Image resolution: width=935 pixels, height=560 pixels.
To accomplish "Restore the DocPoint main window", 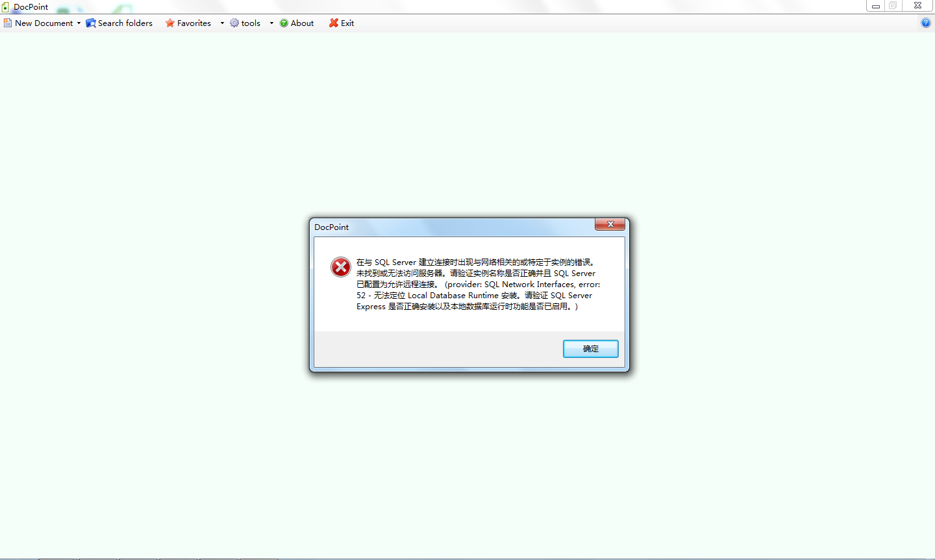I will click(x=893, y=6).
